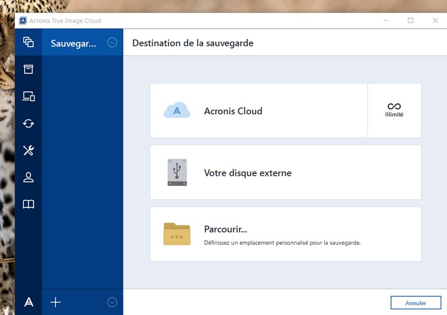
Task: Open the Account person icon
Action: (x=28, y=177)
